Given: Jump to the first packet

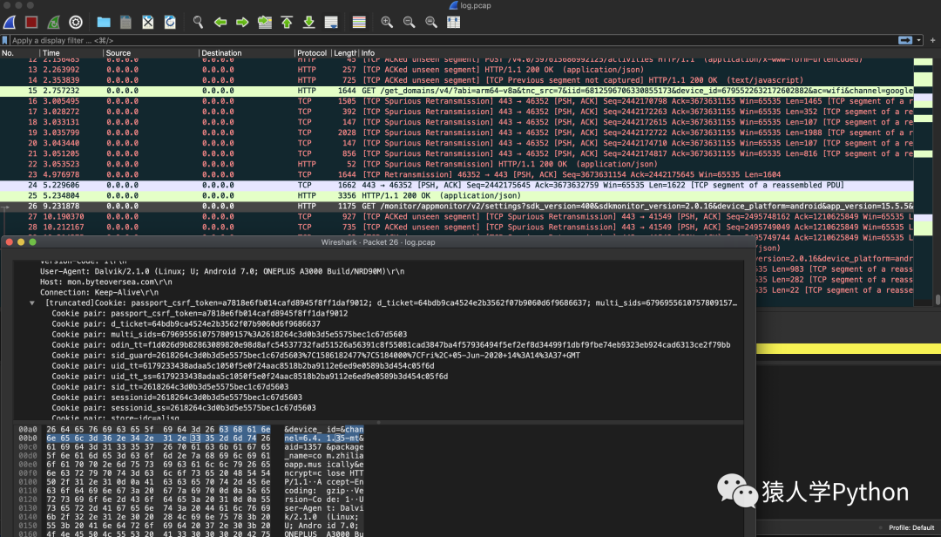Looking at the screenshot, I should (287, 22).
